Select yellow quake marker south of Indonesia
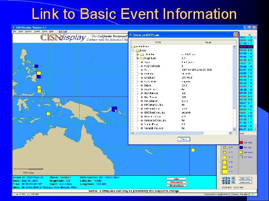Viewport: 269px width, 201px height. click(x=48, y=114)
